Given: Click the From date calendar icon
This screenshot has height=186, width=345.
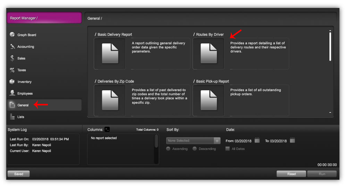Looking at the screenshot, I should coord(257,140).
